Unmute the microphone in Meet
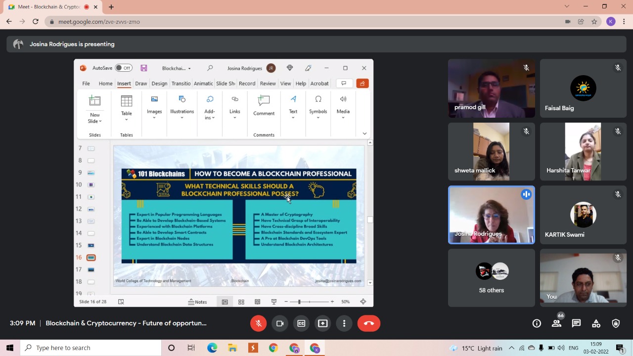 pos(258,323)
